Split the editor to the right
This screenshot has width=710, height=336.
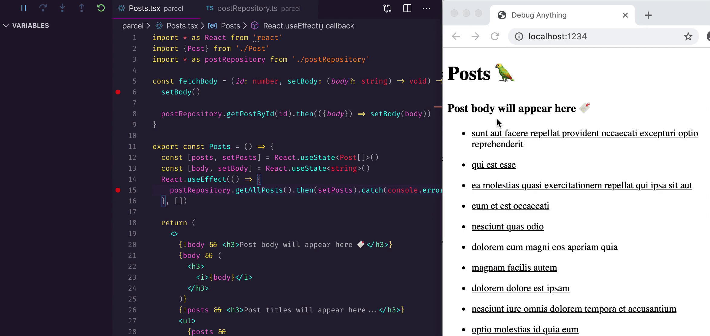(407, 8)
